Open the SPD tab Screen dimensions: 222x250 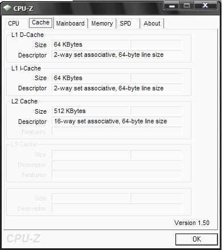tap(128, 23)
